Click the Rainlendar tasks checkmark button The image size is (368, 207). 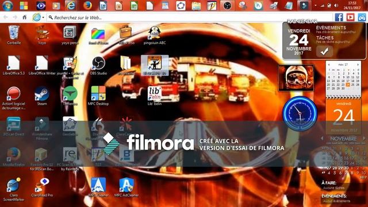tap(324, 51)
